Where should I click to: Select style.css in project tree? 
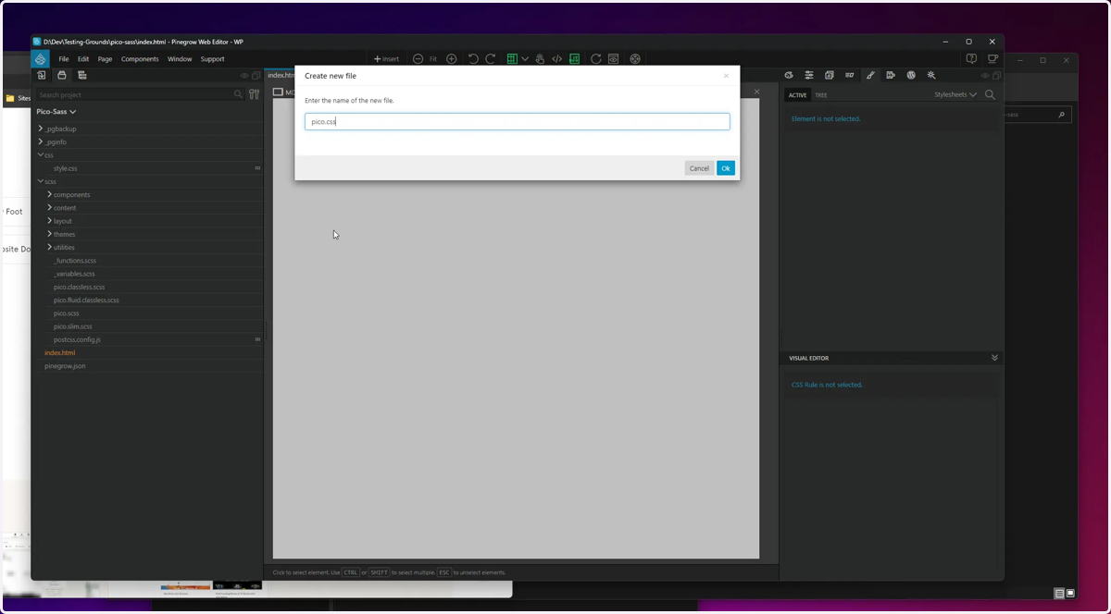65,168
